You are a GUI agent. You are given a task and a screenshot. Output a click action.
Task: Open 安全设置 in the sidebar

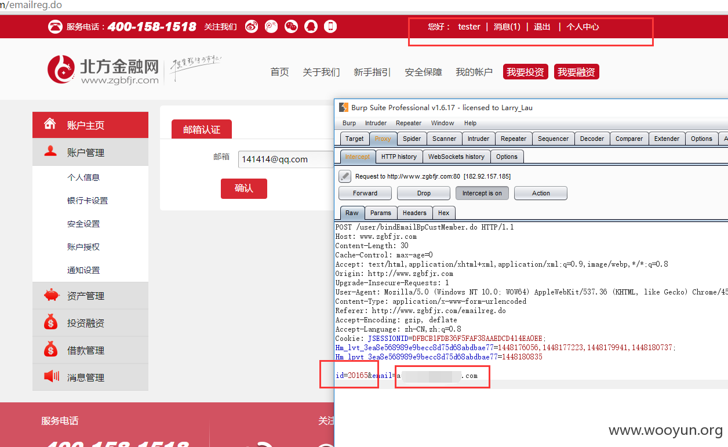click(x=83, y=224)
